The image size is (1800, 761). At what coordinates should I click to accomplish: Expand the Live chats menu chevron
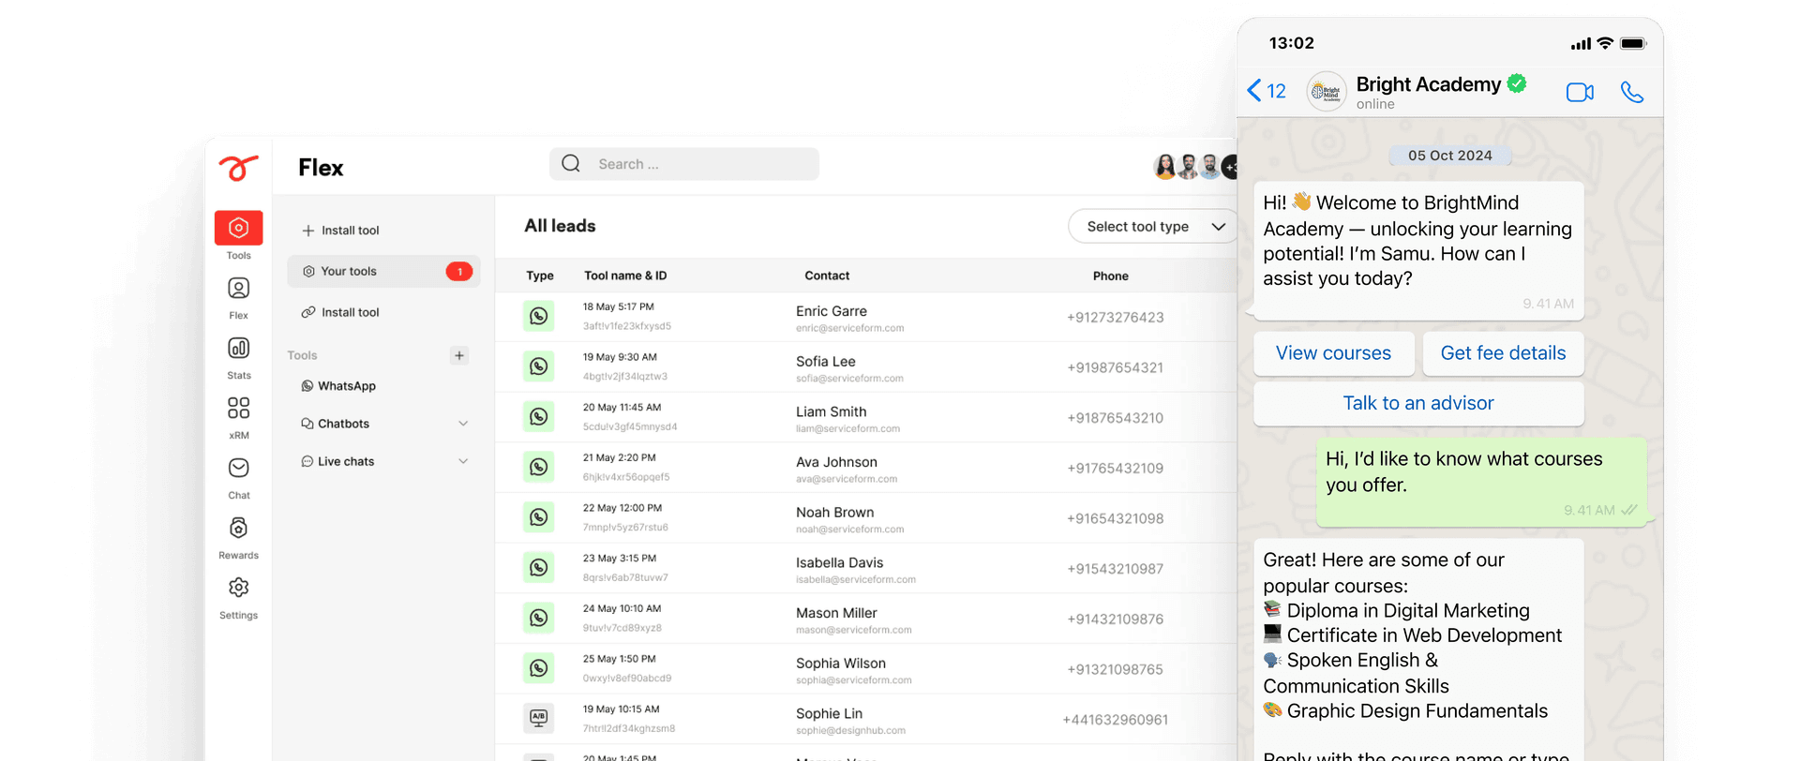[x=463, y=461]
